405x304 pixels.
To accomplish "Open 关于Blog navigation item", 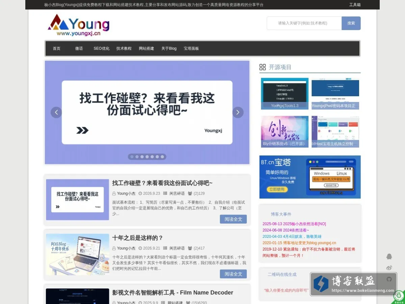I will click(169, 49).
